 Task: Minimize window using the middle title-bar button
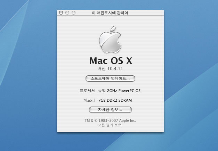click(67, 13)
